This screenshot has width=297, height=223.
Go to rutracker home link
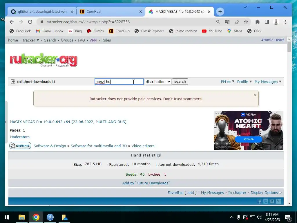pos(13,40)
